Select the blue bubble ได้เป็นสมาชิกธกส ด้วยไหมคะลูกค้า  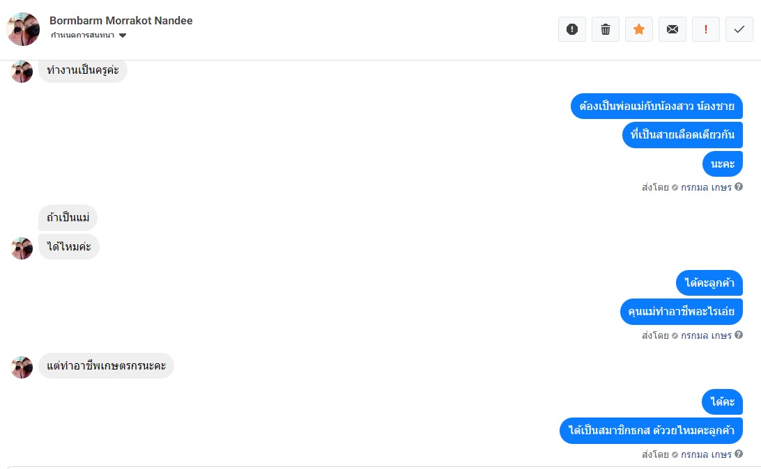tap(652, 430)
